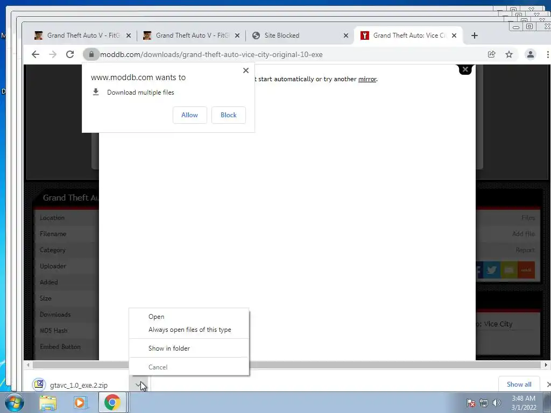The width and height of the screenshot is (551, 413).
Task: Click the Embed Button row label
Action: click(x=60, y=347)
